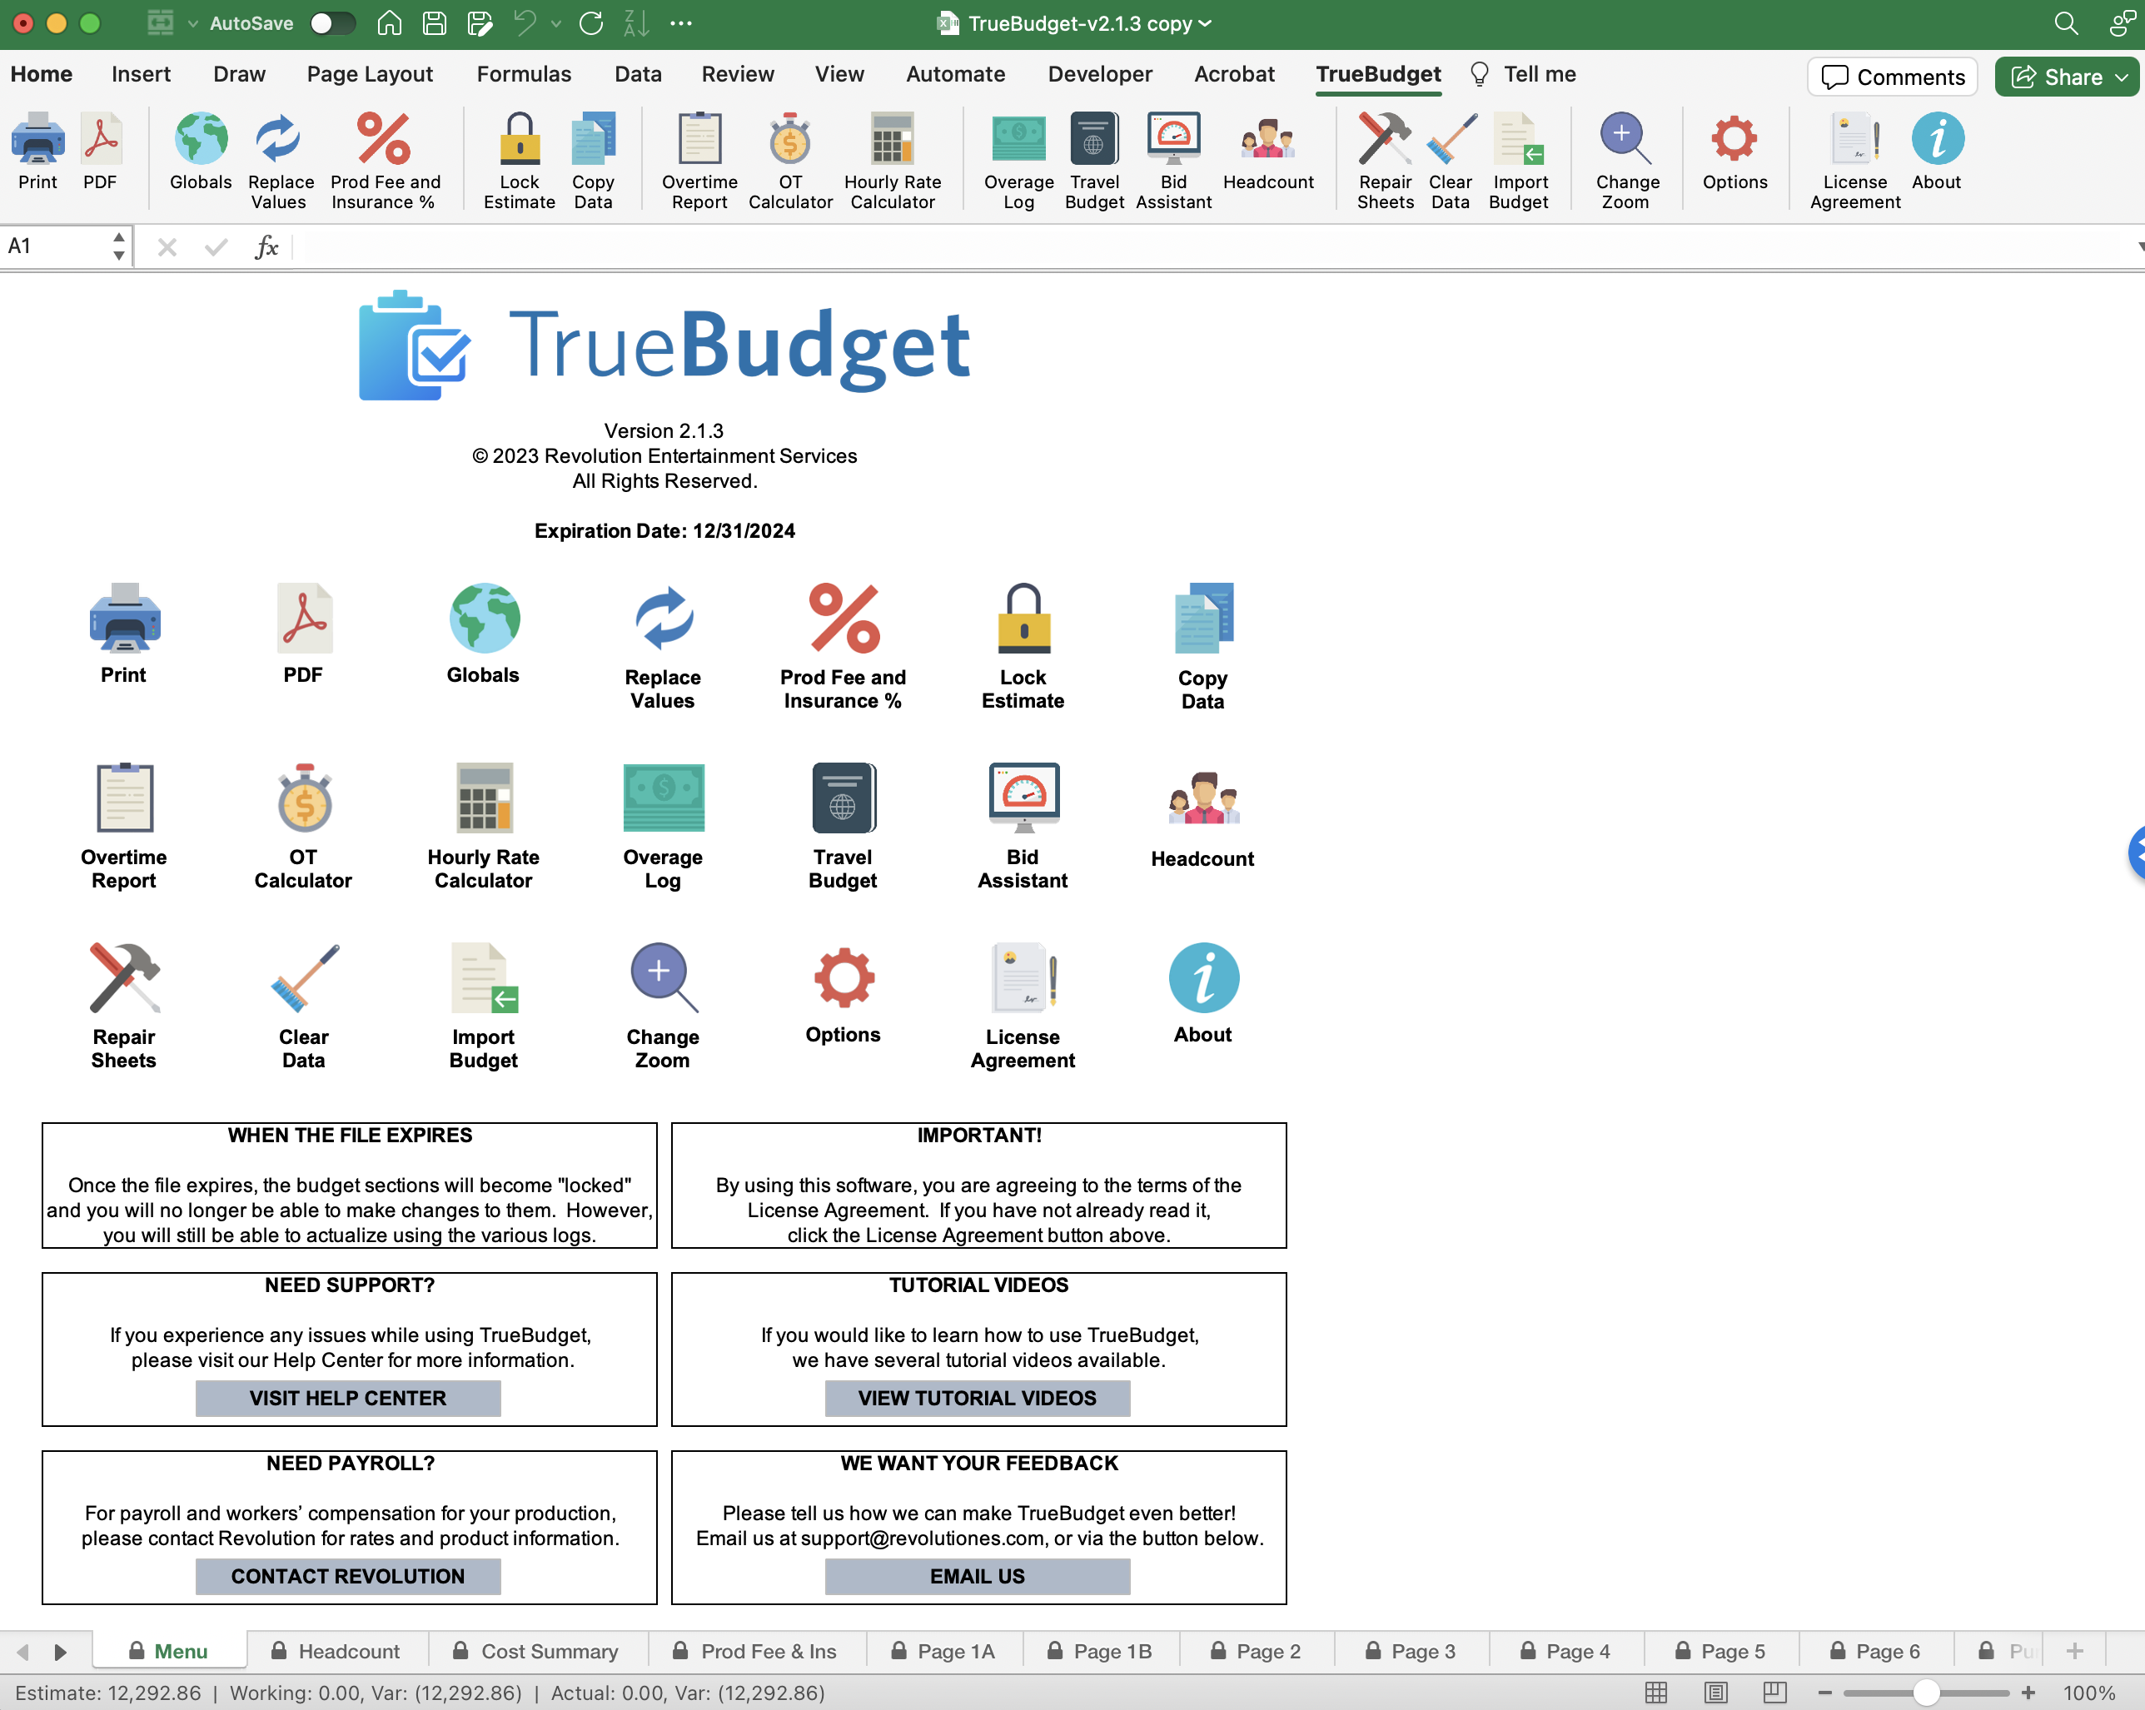This screenshot has height=1710, width=2145.
Task: Click the zoom out minus button
Action: tap(1824, 1692)
